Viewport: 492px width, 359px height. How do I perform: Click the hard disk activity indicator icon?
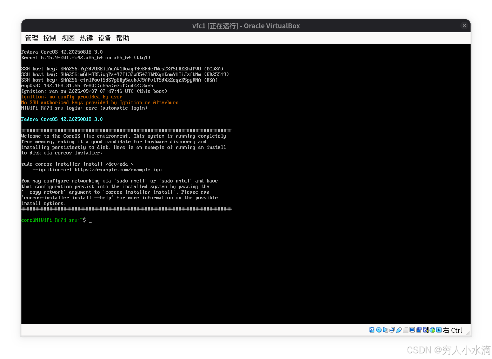[372, 330]
